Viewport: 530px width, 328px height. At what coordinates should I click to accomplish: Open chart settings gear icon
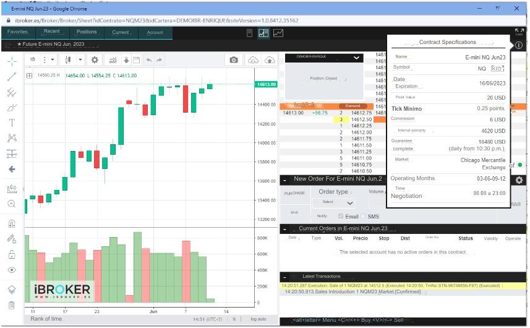95,60
